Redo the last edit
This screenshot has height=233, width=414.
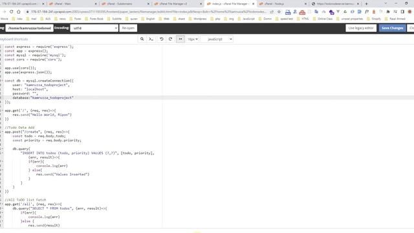click(x=170, y=39)
